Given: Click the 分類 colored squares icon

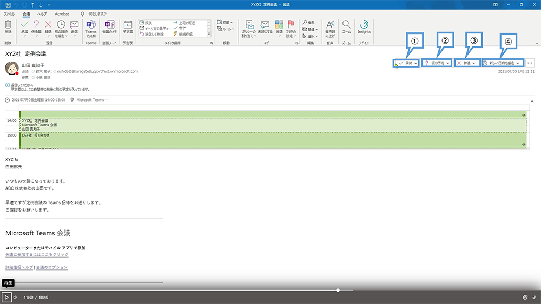Looking at the screenshot, I should coord(279,25).
